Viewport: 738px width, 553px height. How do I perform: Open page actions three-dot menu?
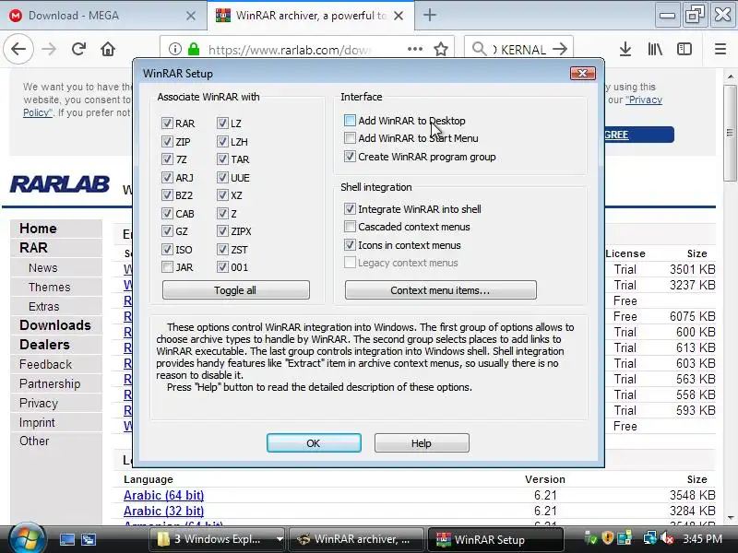414,49
